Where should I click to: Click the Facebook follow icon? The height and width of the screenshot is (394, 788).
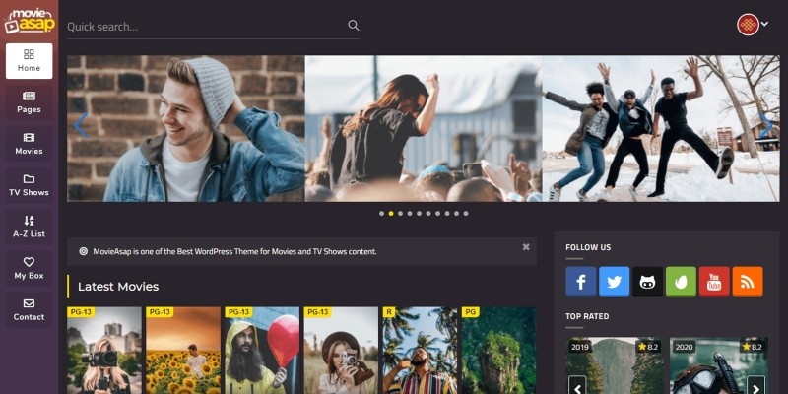(581, 282)
